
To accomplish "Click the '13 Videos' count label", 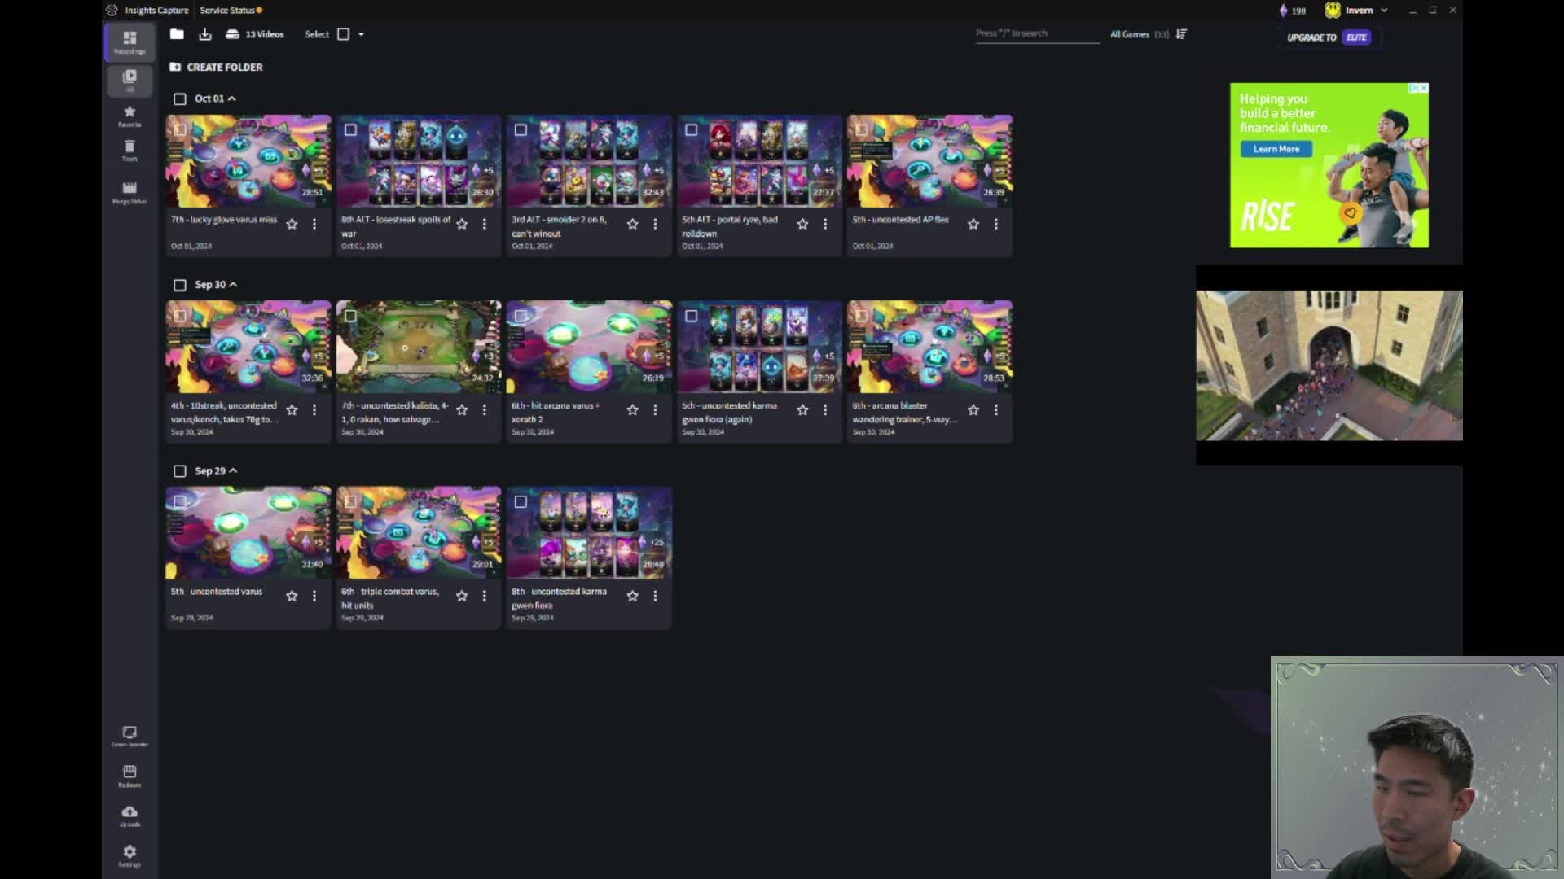I will (265, 34).
